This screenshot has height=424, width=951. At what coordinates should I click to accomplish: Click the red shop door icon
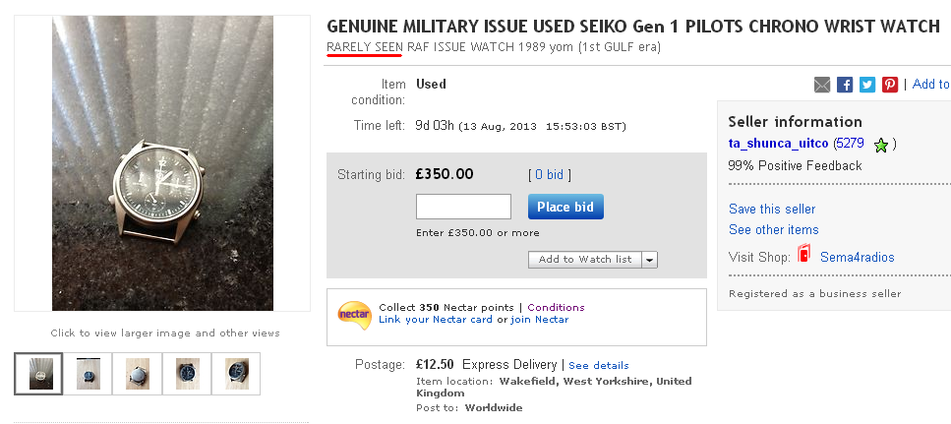tap(803, 256)
